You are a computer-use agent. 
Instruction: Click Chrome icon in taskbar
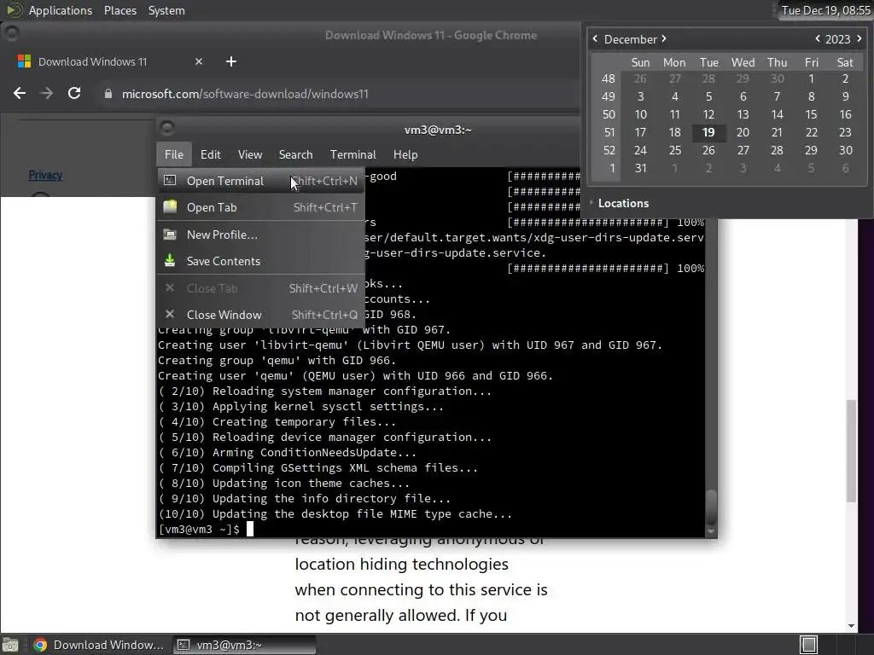pos(40,645)
